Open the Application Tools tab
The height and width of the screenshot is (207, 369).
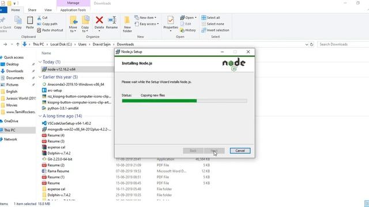(x=73, y=10)
